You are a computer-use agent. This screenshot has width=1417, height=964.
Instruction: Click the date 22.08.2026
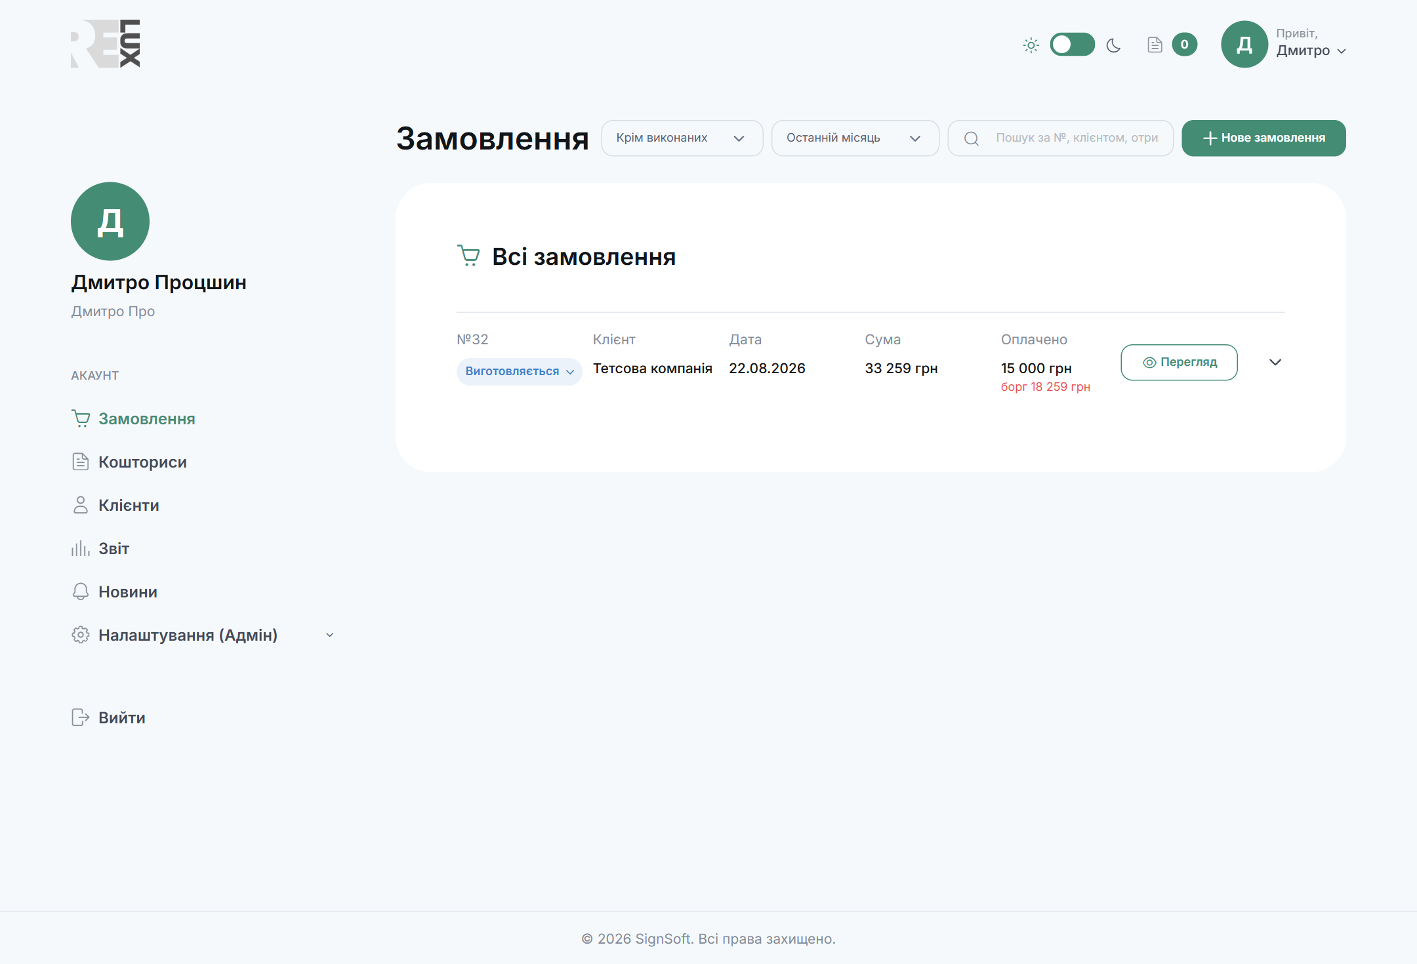pos(767,369)
